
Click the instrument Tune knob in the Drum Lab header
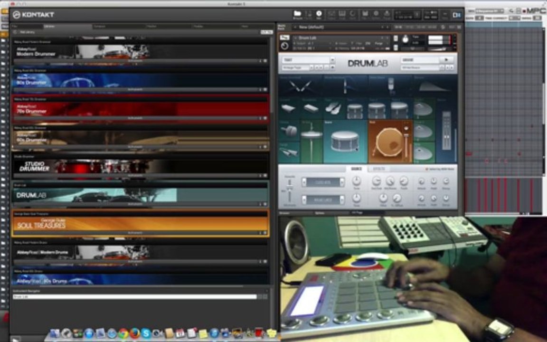[406, 39]
